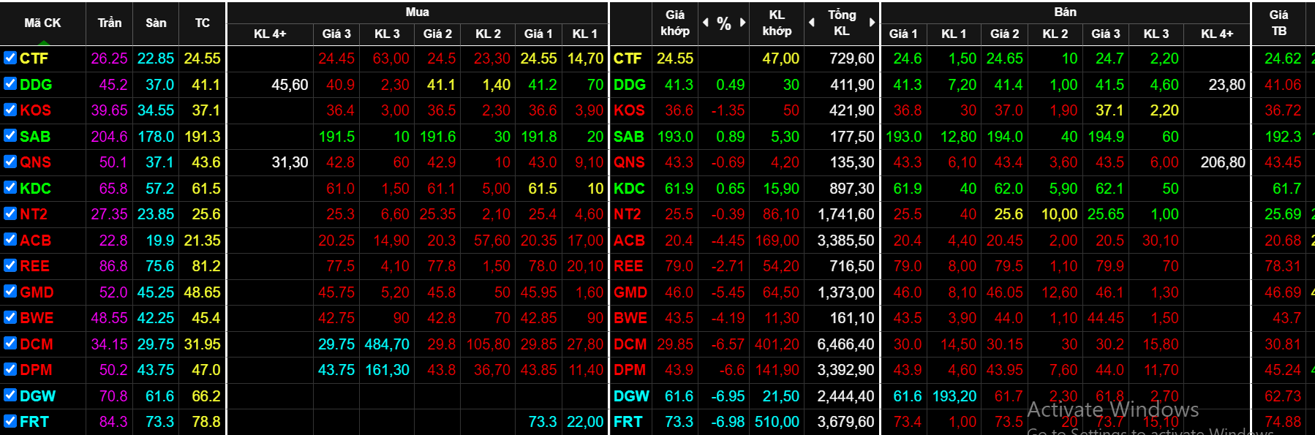The width and height of the screenshot is (1315, 435).
Task: Click NT2 sell KL 2 value 10,00
Action: [1060, 214]
